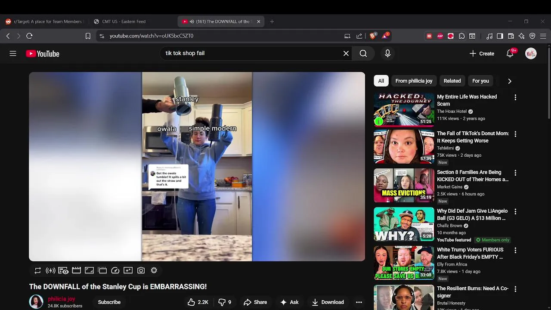
Task: Toggle the browser sidebar panel
Action: point(500,36)
